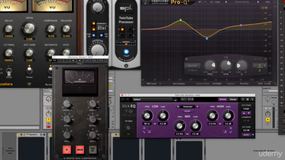The width and height of the screenshot is (285, 160).
Task: Toggle SSL compressor FADE OFF button
Action: (93, 150)
